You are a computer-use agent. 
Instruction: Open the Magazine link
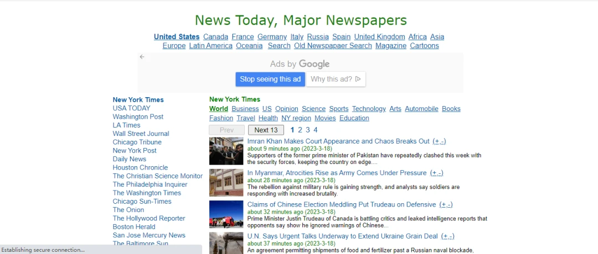pos(391,46)
